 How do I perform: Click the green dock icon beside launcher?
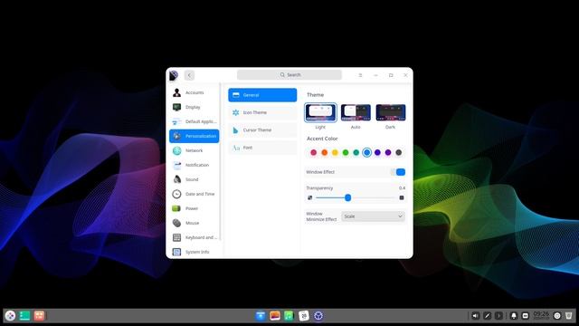[24, 316]
